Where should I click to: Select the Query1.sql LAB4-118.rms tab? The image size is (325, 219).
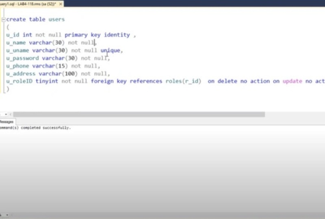point(28,4)
